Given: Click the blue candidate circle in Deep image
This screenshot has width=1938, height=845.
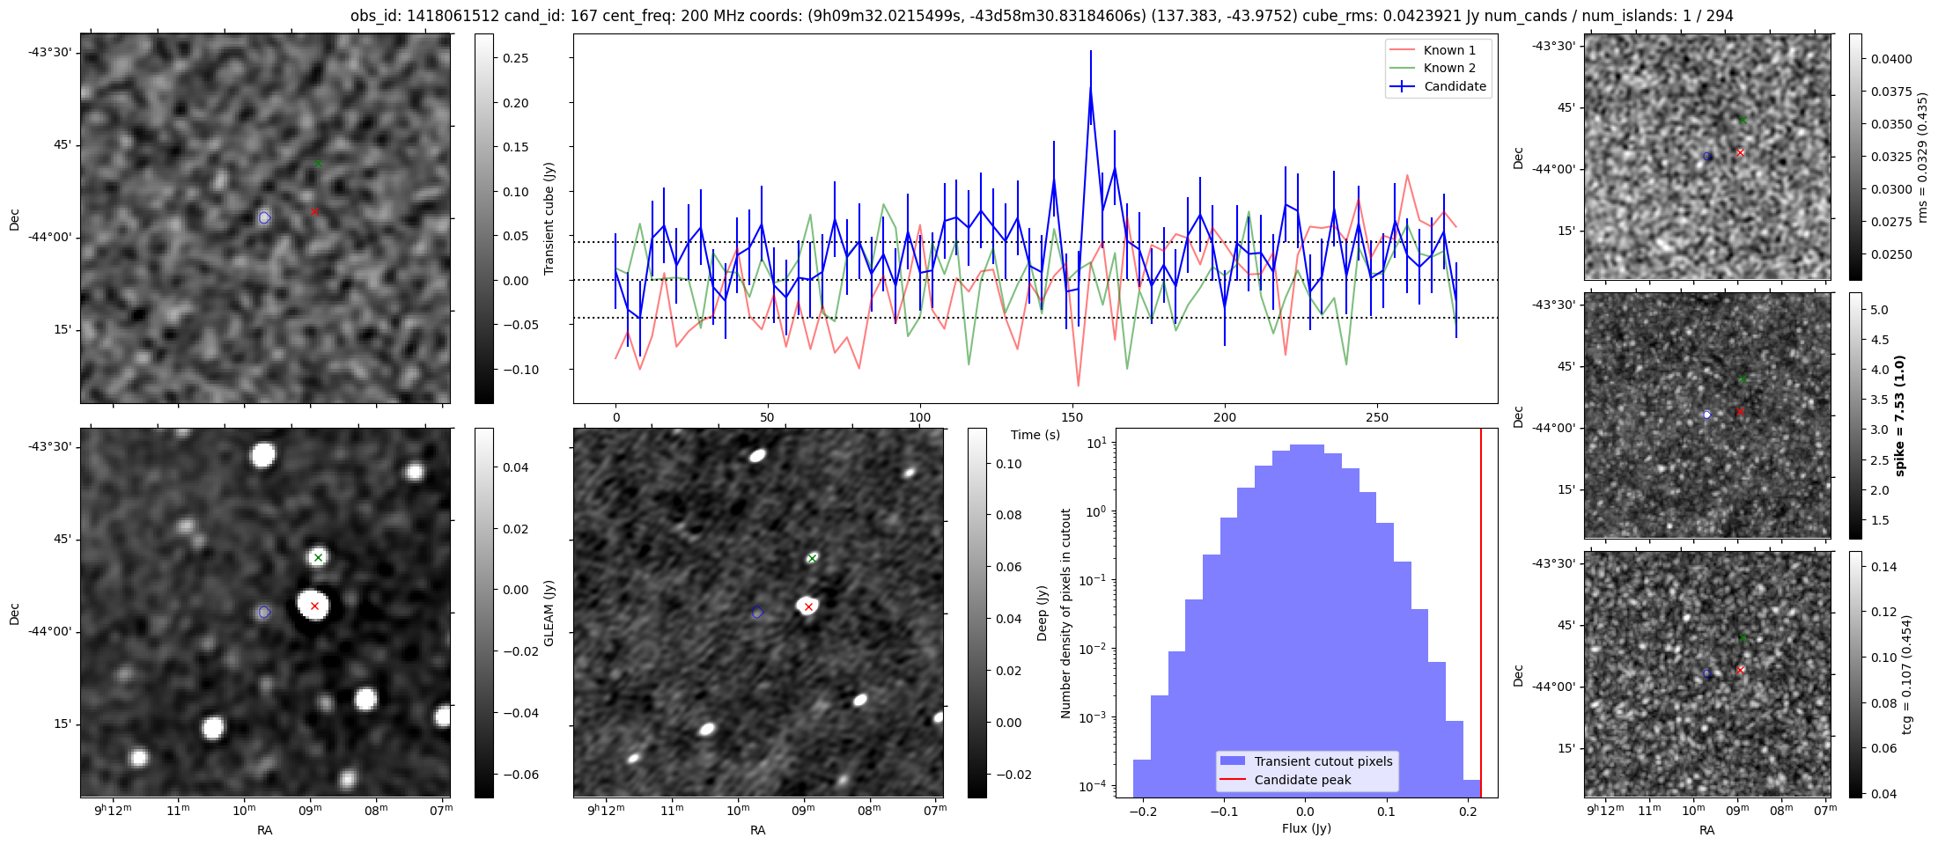Looking at the screenshot, I should pyautogui.click(x=757, y=613).
